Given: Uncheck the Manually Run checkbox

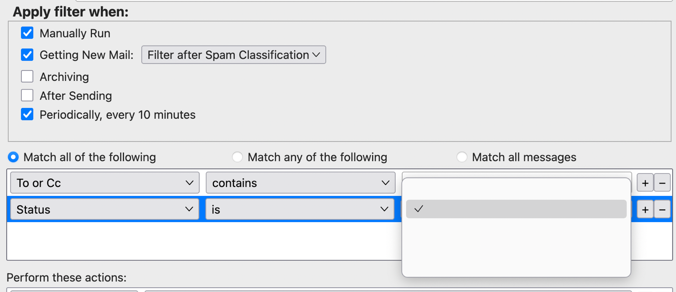Looking at the screenshot, I should (27, 33).
